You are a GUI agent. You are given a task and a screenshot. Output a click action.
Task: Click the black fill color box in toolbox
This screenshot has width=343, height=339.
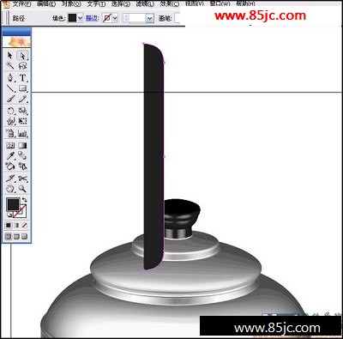tap(13, 204)
